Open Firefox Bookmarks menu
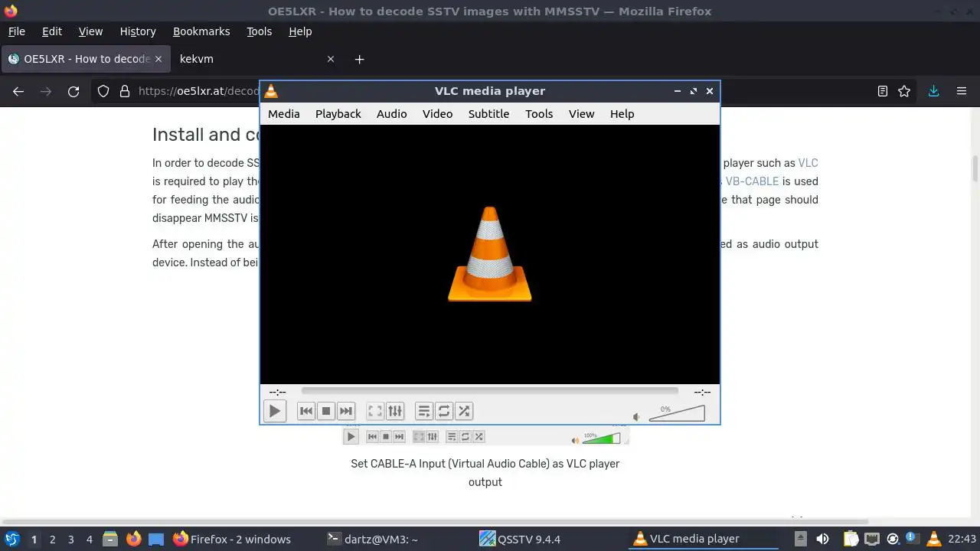Screen dimensions: 980x551 [201, 31]
